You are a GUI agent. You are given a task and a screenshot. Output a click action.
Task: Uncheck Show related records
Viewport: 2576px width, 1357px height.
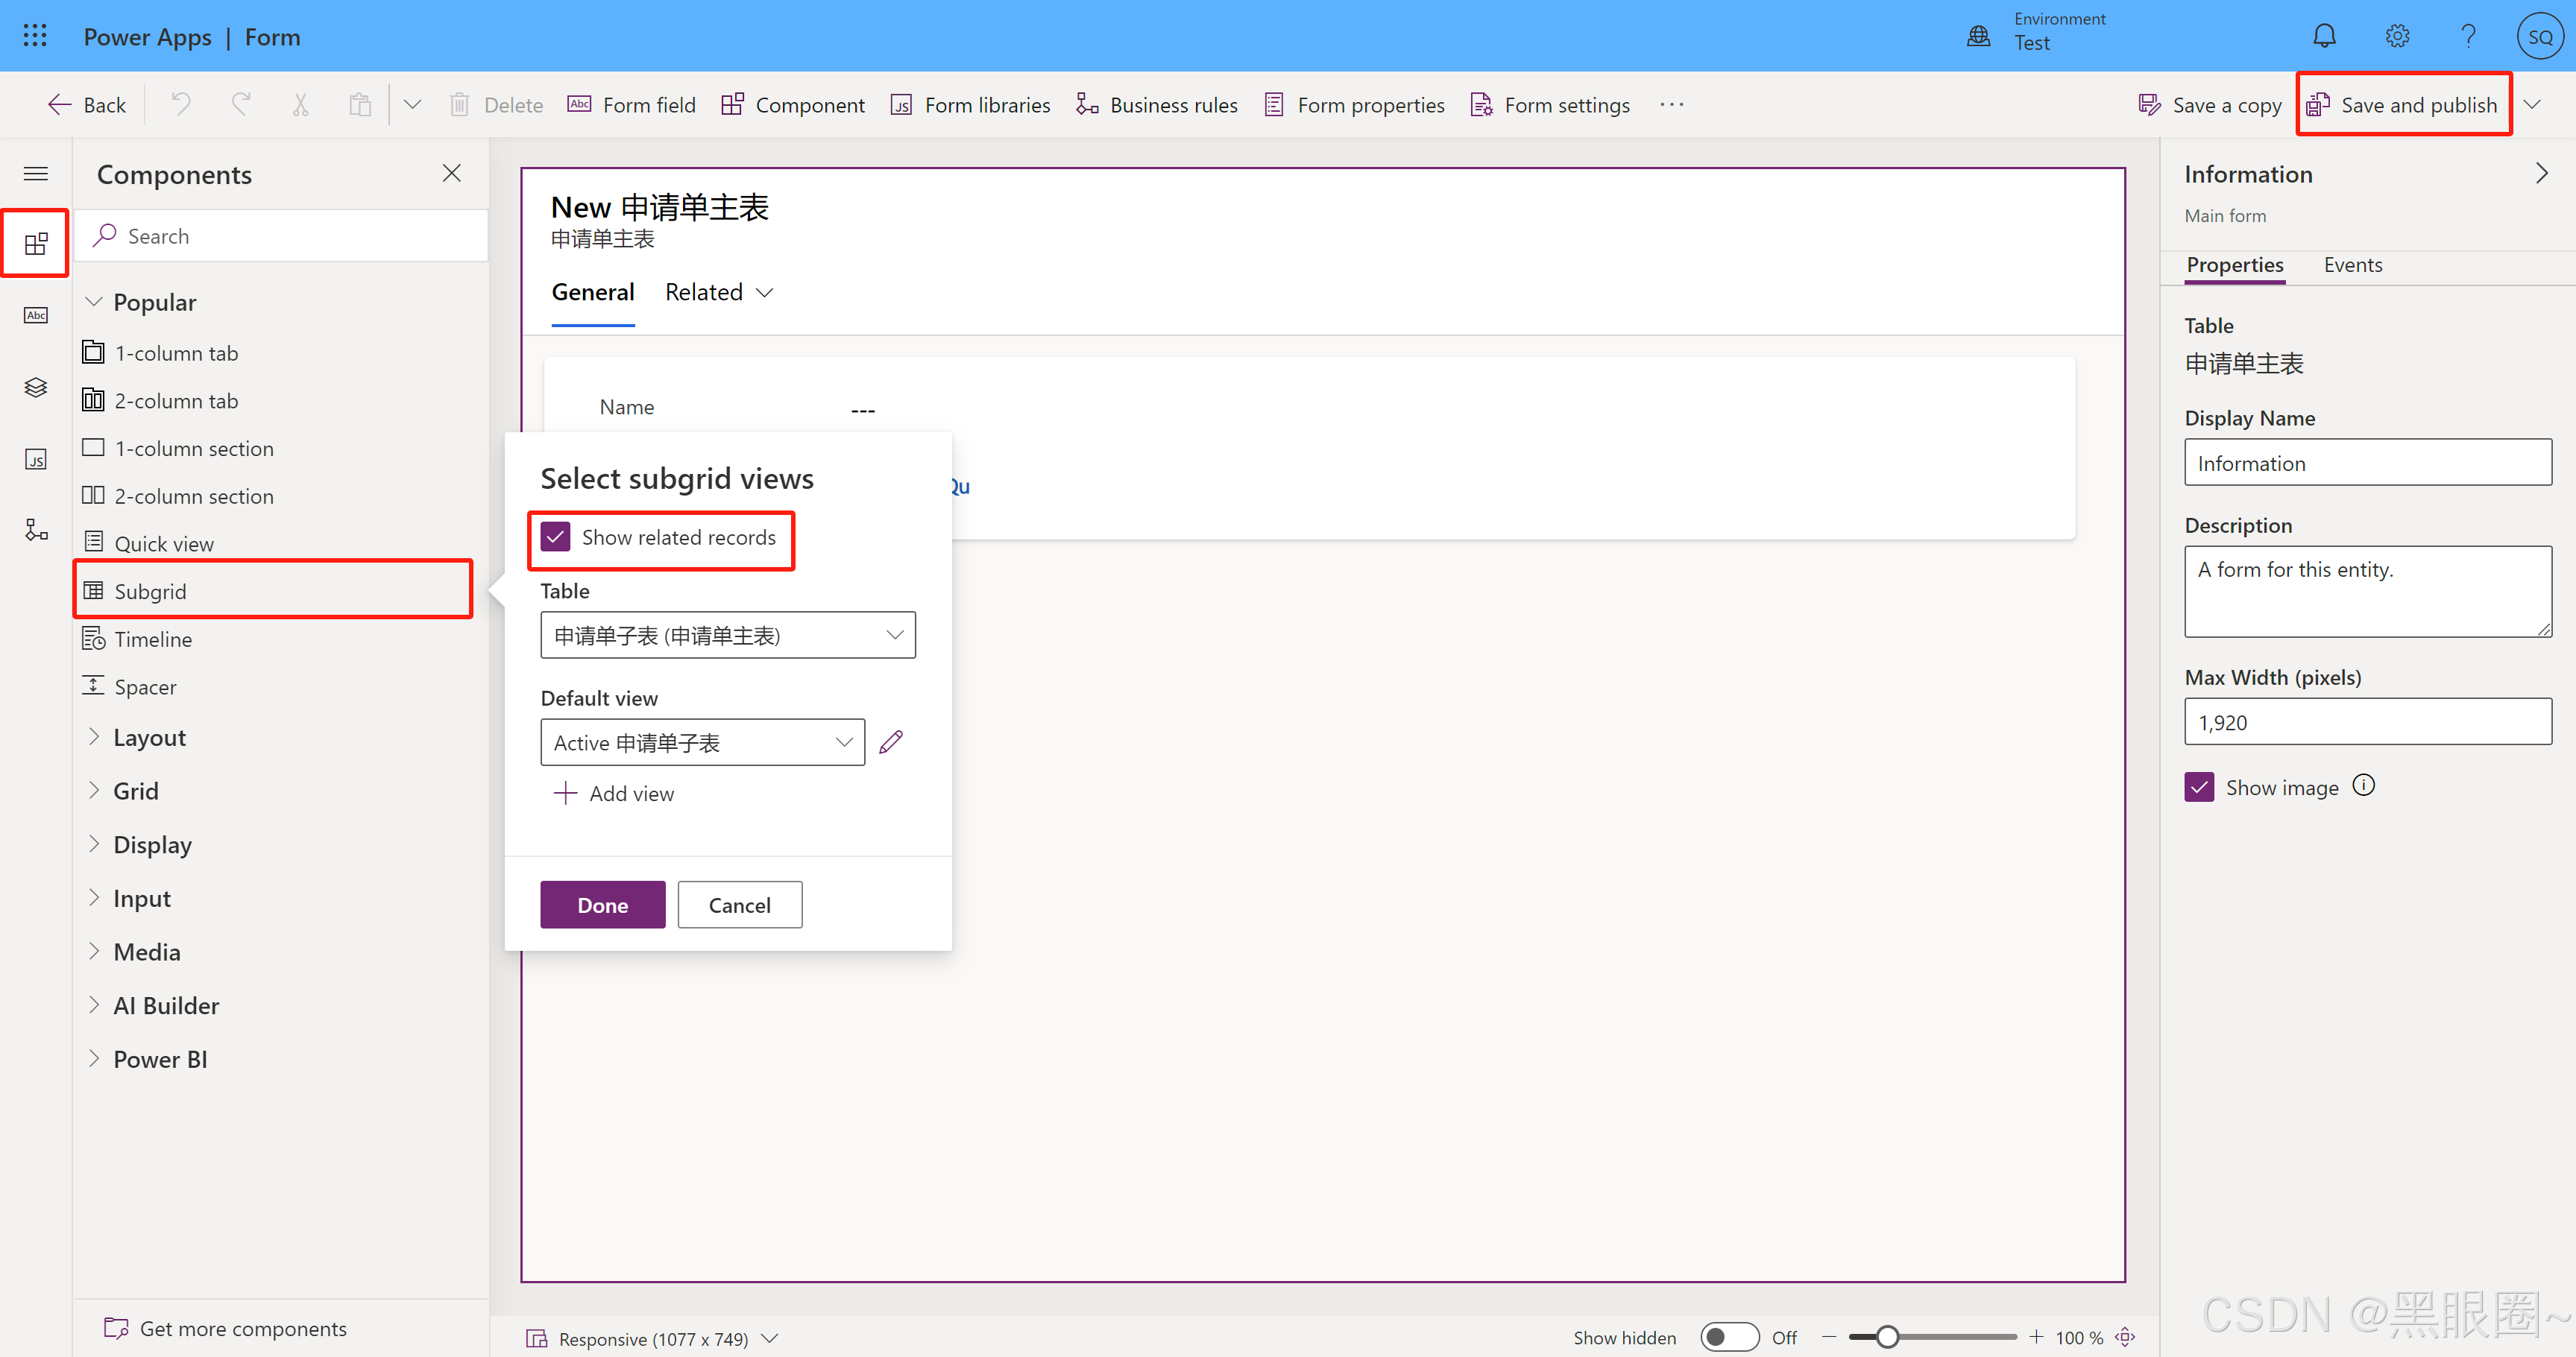(556, 537)
